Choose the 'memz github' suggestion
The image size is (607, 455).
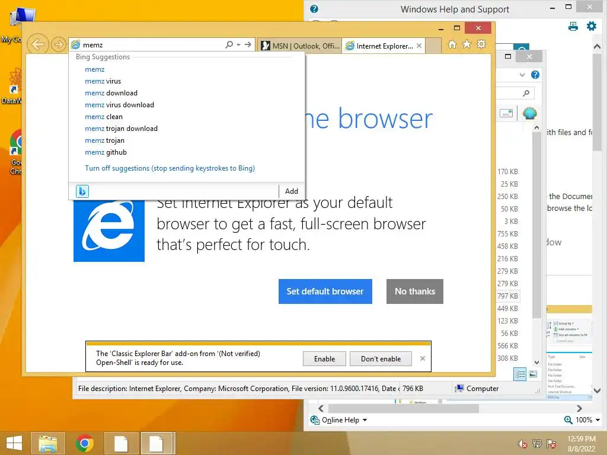click(x=106, y=152)
